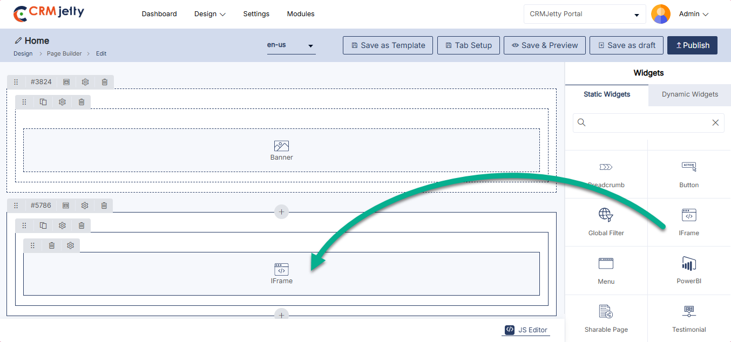The width and height of the screenshot is (731, 342).
Task: Switch to Dynamic Widgets tab
Action: (689, 94)
